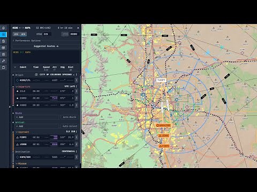Click the origin airport info icon
This screenshot has width=257, height=192.
pyautogui.click(x=36, y=75)
